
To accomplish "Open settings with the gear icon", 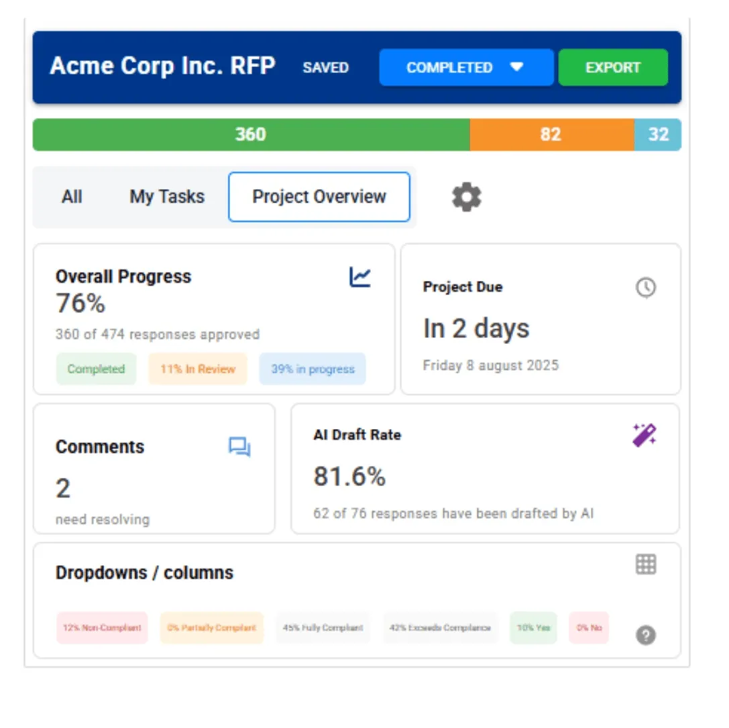I will coord(466,197).
